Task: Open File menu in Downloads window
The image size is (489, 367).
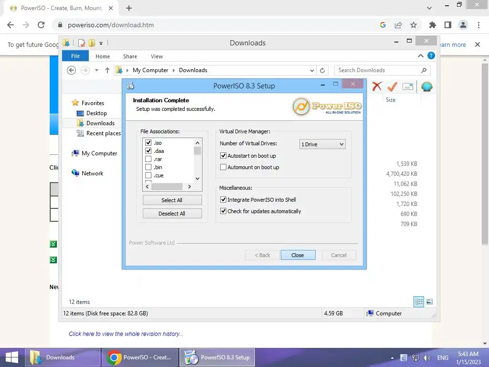Action: click(75, 56)
